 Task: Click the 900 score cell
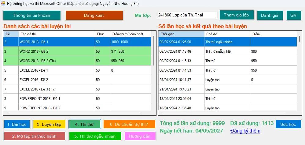point(274,51)
